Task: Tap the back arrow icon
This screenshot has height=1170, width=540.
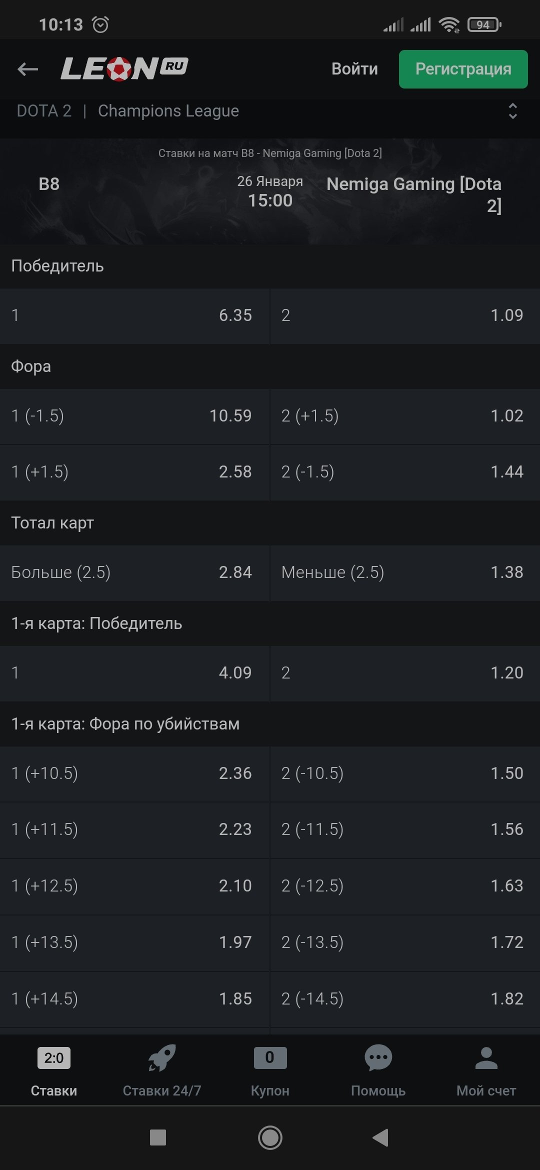Action: click(28, 69)
